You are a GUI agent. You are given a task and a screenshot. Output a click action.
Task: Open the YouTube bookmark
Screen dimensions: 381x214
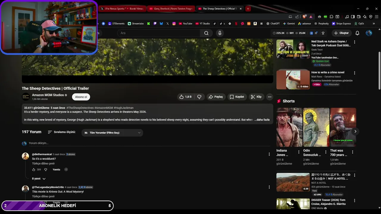(x=185, y=23)
